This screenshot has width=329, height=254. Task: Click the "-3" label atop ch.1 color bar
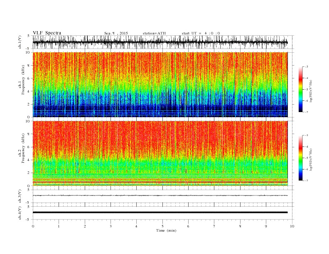(307, 67)
